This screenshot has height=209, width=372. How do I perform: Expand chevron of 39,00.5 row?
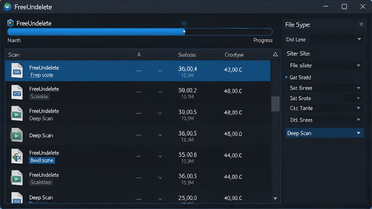160,113
